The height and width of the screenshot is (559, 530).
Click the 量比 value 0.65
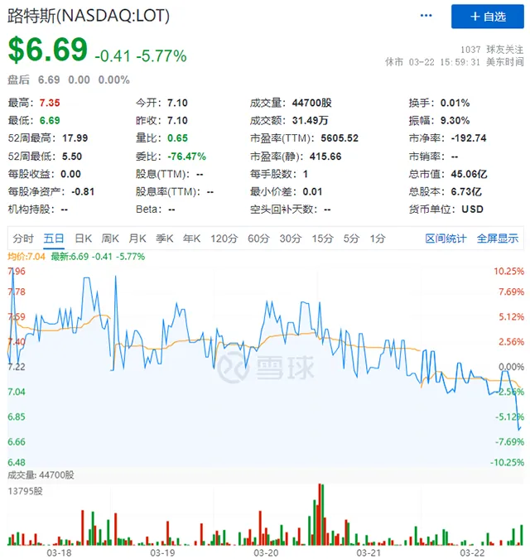point(177,138)
